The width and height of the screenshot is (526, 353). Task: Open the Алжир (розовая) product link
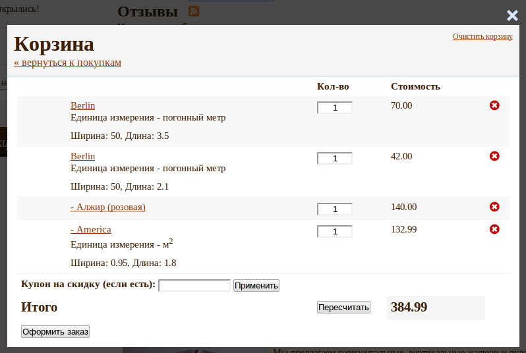point(108,207)
